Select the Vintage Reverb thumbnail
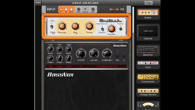This screenshot has width=195, height=110. pos(148,92)
